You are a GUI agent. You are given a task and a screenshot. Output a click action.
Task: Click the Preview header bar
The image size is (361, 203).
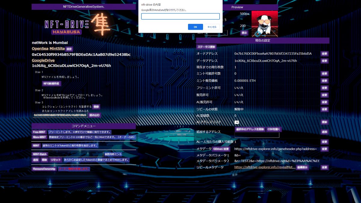[237, 7]
